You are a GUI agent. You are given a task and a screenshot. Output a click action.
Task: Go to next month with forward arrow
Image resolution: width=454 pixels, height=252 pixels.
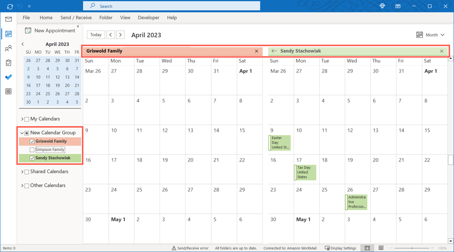tap(121, 35)
